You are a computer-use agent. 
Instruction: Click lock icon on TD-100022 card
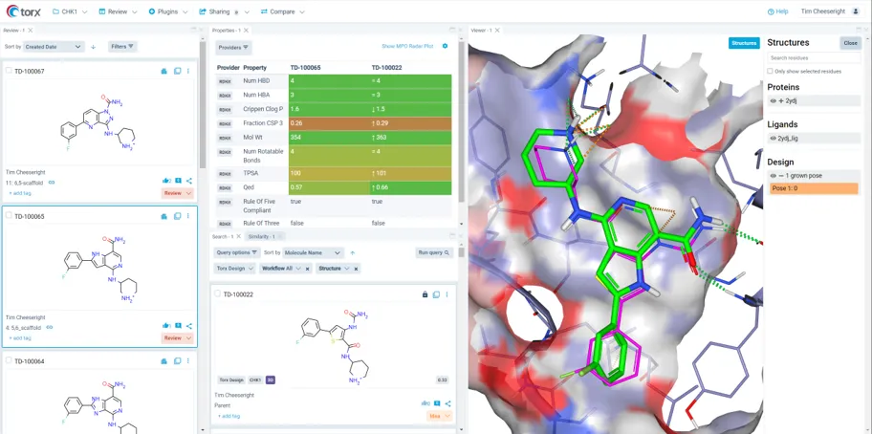[425, 294]
